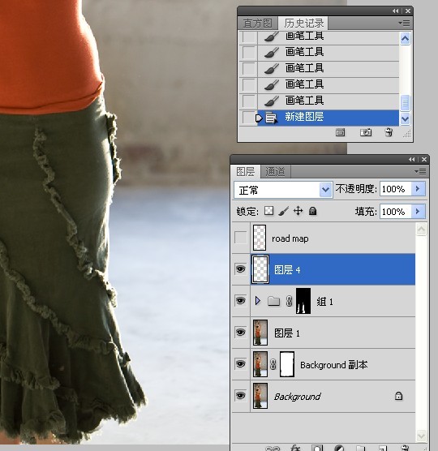The width and height of the screenshot is (438, 451).
Task: Open History panel options menu icon
Action: [x=405, y=23]
